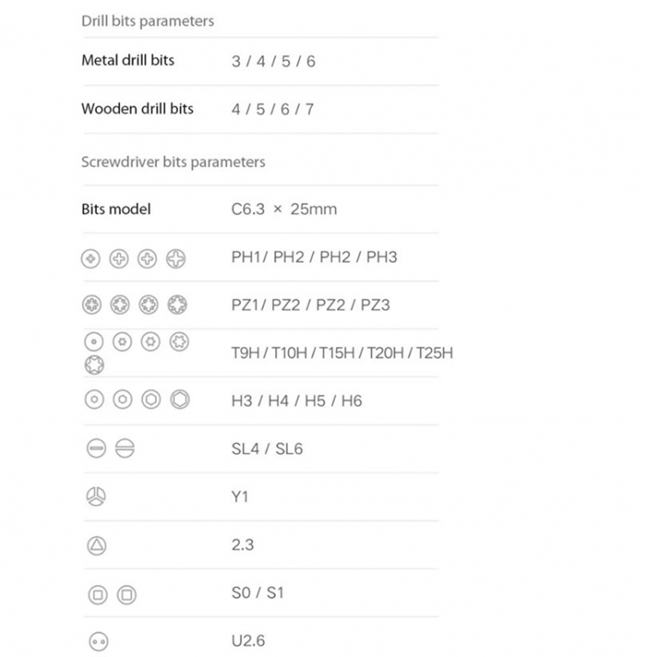The image size is (657, 657).
Task: Click the Y1 tri-wing bit icon
Action: pos(95,497)
